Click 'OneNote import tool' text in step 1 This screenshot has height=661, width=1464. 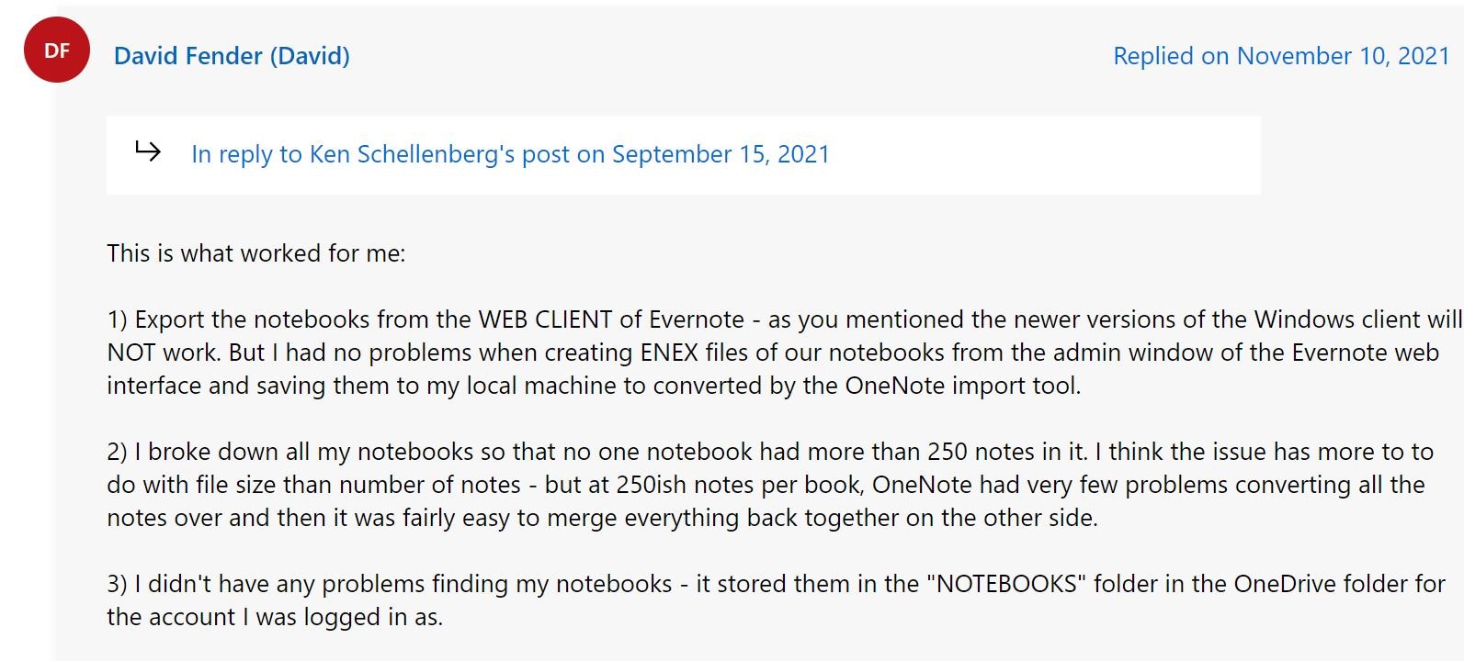pyautogui.click(x=961, y=386)
